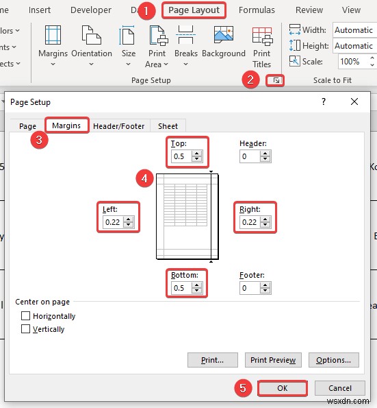Open the Width Automatic dropdown
377x408 pixels.
pyautogui.click(x=354, y=30)
